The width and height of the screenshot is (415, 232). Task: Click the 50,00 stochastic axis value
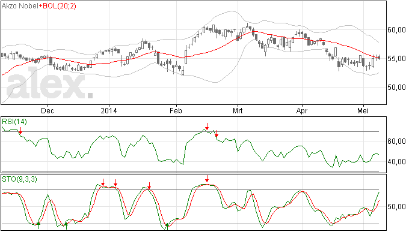tap(397, 207)
